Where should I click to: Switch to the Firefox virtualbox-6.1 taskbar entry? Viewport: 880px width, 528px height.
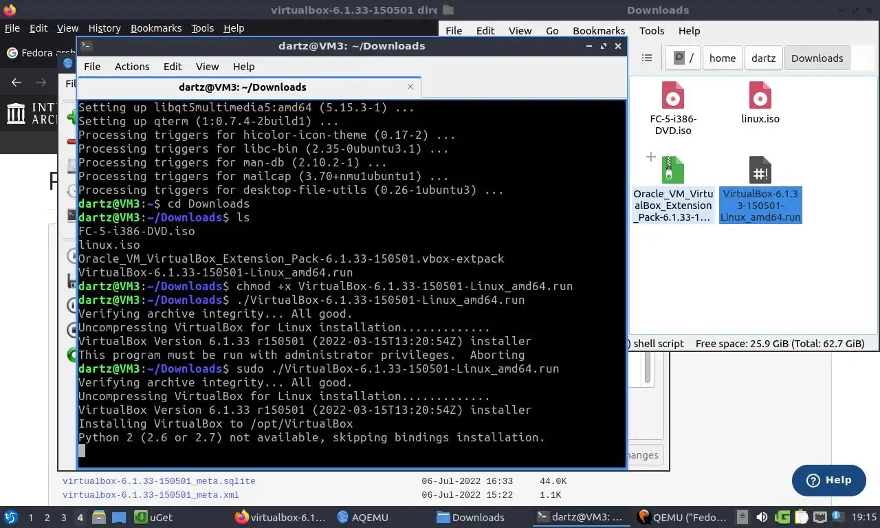pyautogui.click(x=280, y=517)
